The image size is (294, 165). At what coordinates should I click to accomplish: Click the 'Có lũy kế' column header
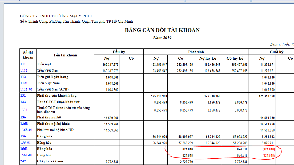[x=235, y=58]
